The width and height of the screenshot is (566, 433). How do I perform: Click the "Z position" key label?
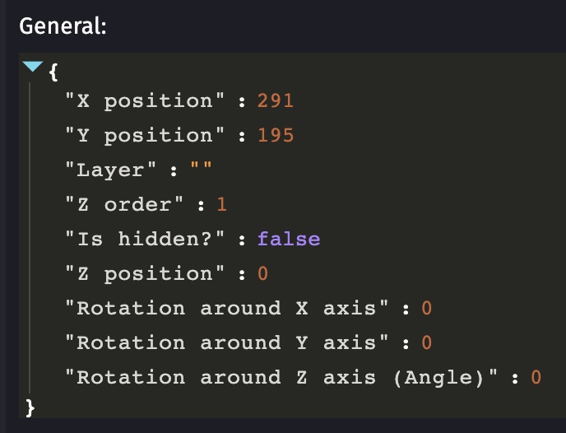point(145,274)
